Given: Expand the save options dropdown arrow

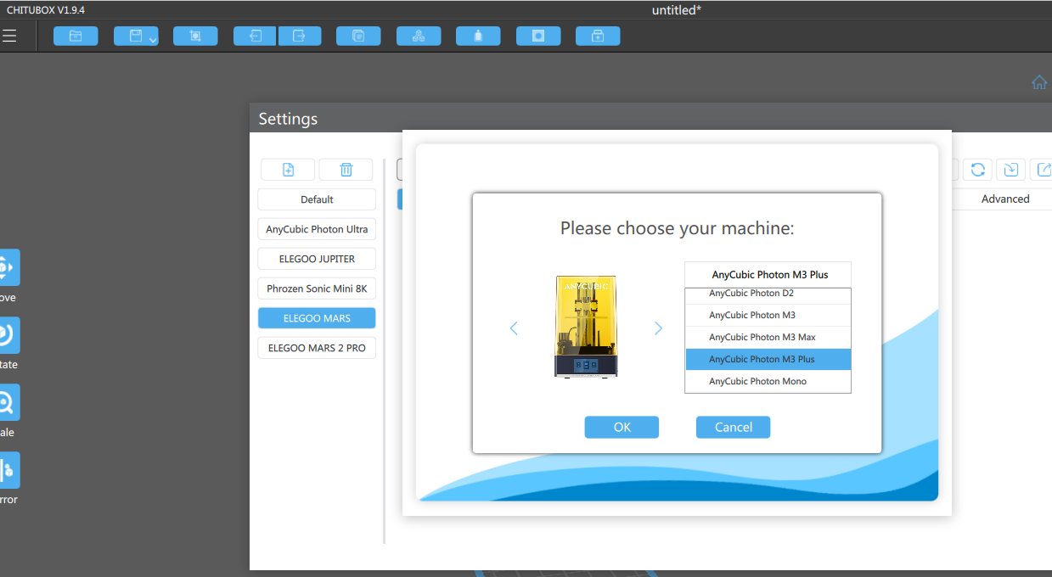Looking at the screenshot, I should 152,39.
